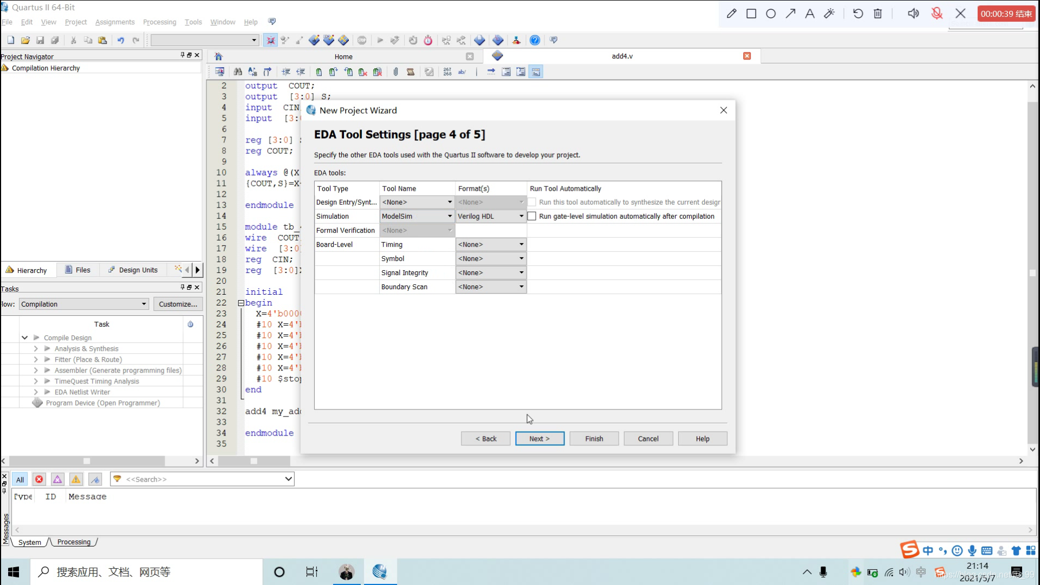Click the binoculars Find icon
Image resolution: width=1040 pixels, height=585 pixels.
click(238, 71)
